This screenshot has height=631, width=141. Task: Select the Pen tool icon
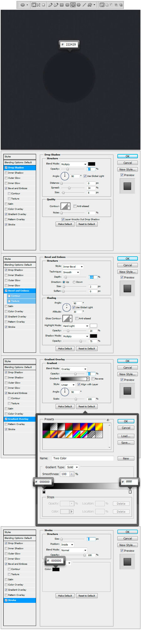click(x=50, y=5)
